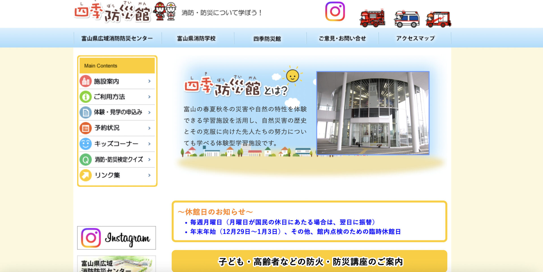Open the アクセスマップ navigation tab
This screenshot has height=272, width=543.
415,38
